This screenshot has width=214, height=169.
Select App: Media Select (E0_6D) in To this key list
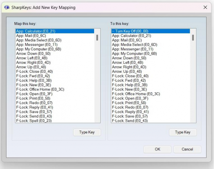click(x=151, y=45)
